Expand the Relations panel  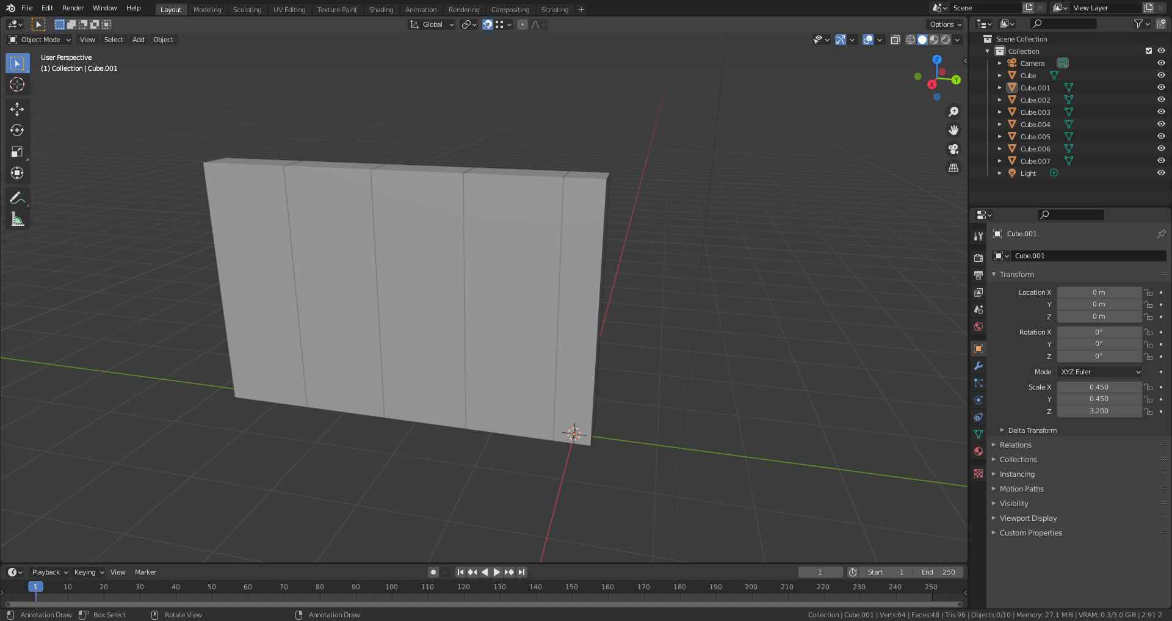coord(1016,445)
